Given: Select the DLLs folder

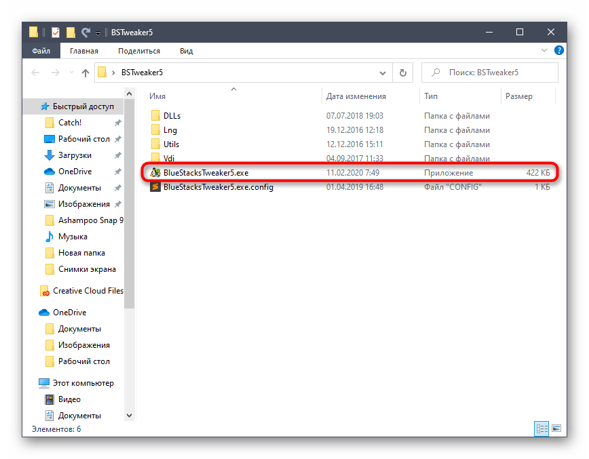Looking at the screenshot, I should [172, 115].
